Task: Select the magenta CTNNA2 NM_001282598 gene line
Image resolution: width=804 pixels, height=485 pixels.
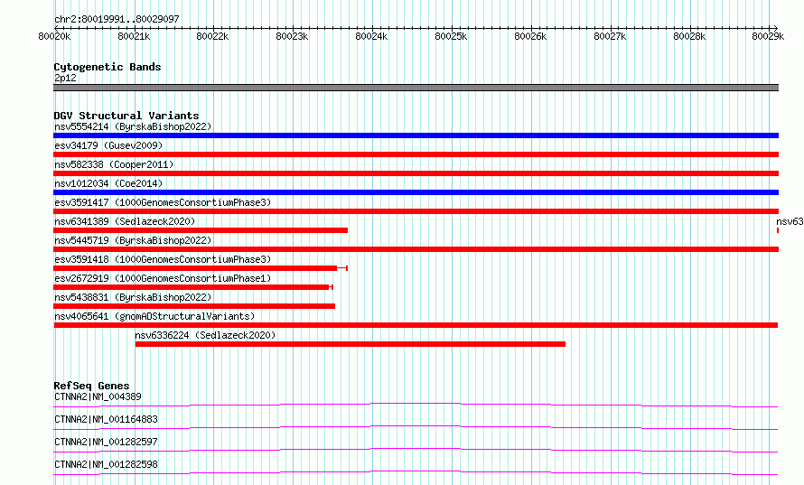Action: (416, 472)
